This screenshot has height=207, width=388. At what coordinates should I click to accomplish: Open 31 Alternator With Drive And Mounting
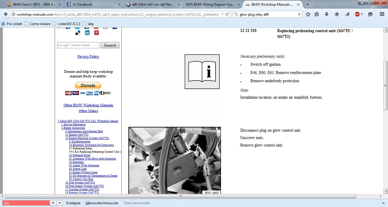click(x=92, y=158)
